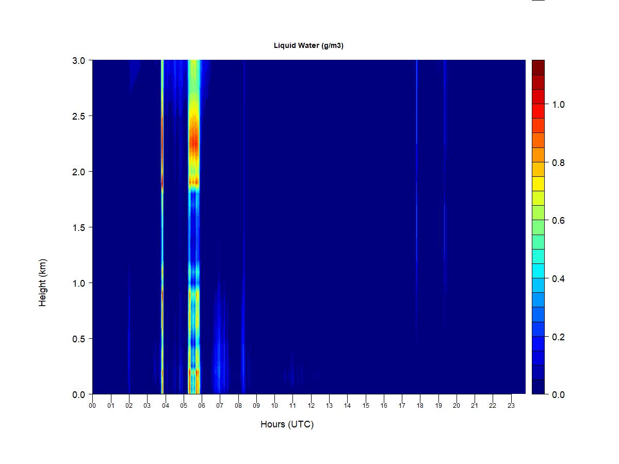
Task: Click the narrow vertical streak near hour 04
Action: coord(162,227)
